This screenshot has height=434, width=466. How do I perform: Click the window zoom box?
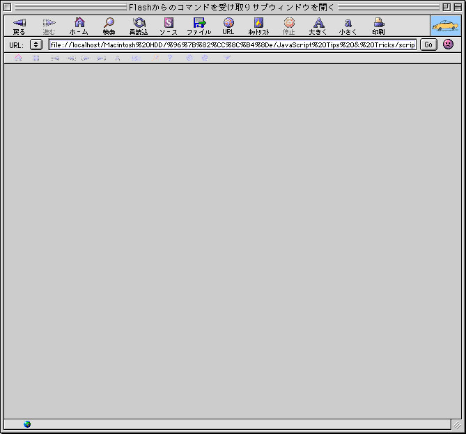[x=446, y=7]
